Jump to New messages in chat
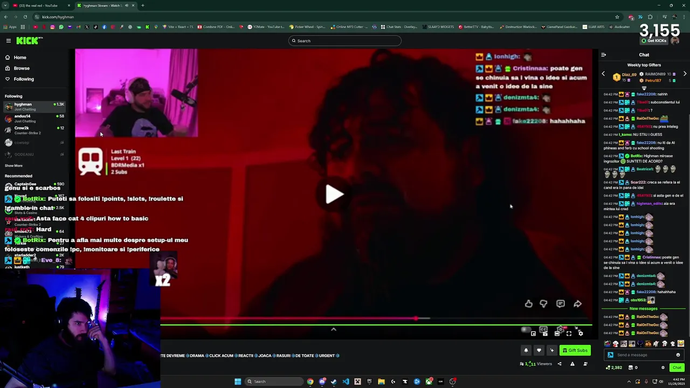The width and height of the screenshot is (690, 388). (644, 309)
